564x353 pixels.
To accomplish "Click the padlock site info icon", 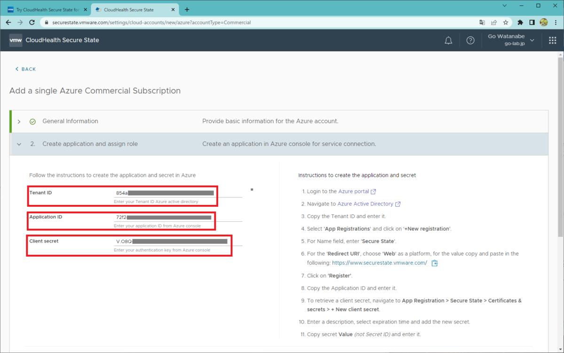I will click(x=46, y=22).
